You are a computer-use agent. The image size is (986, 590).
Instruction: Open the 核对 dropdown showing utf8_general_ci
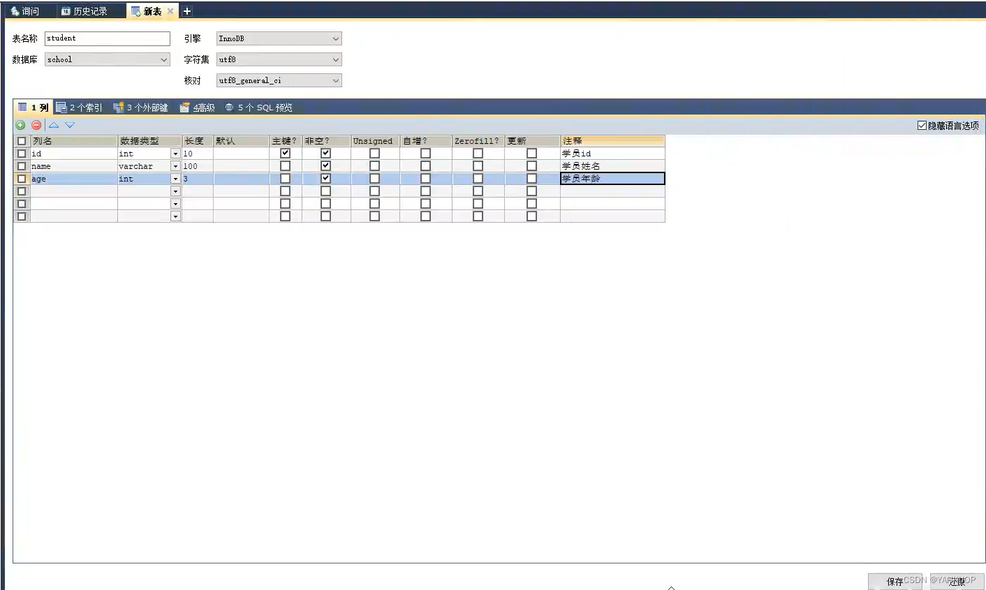click(279, 80)
